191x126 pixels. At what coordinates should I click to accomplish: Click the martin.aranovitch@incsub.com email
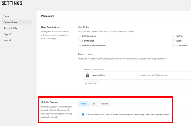(x=154, y=75)
